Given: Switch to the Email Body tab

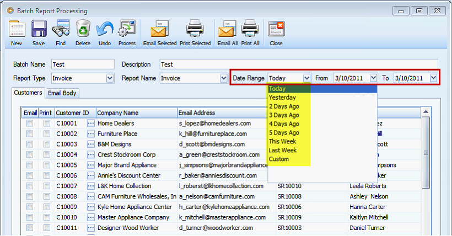Looking at the screenshot, I should (62, 93).
